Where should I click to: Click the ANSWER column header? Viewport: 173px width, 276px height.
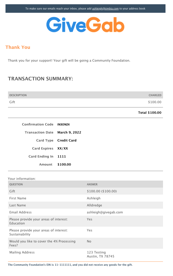coord(92,185)
